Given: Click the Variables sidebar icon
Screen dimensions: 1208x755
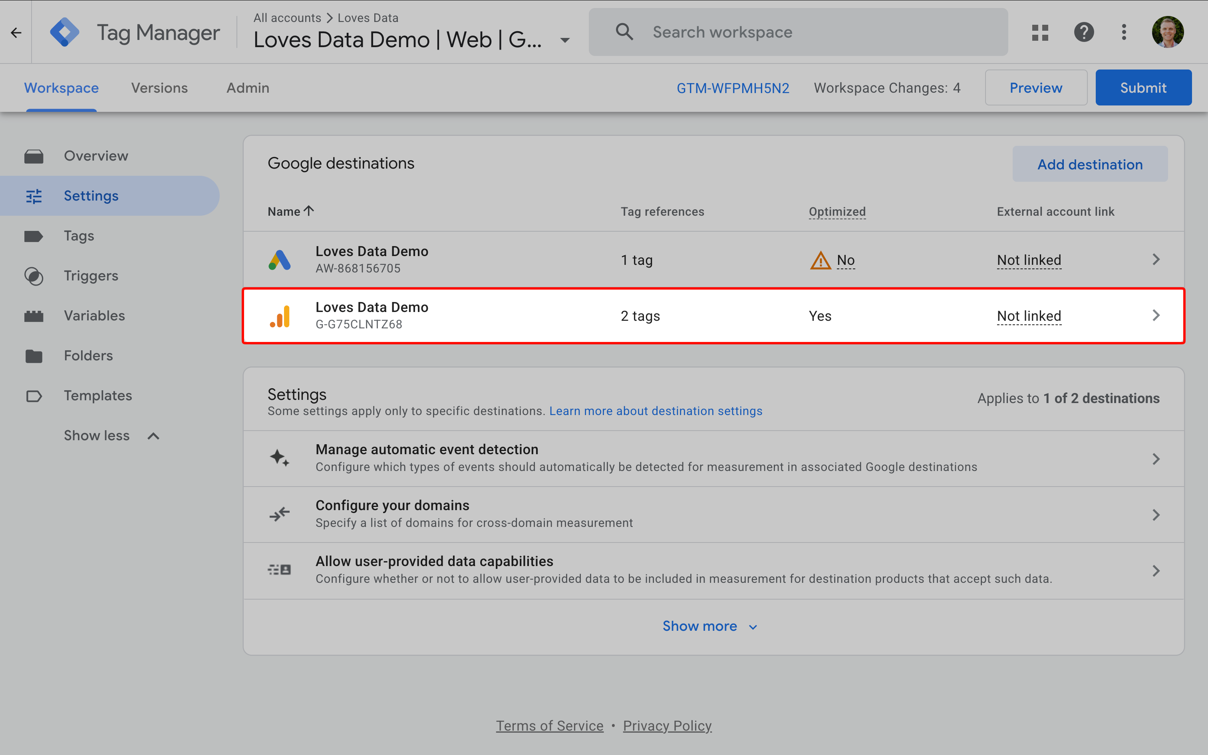Looking at the screenshot, I should pyautogui.click(x=34, y=316).
